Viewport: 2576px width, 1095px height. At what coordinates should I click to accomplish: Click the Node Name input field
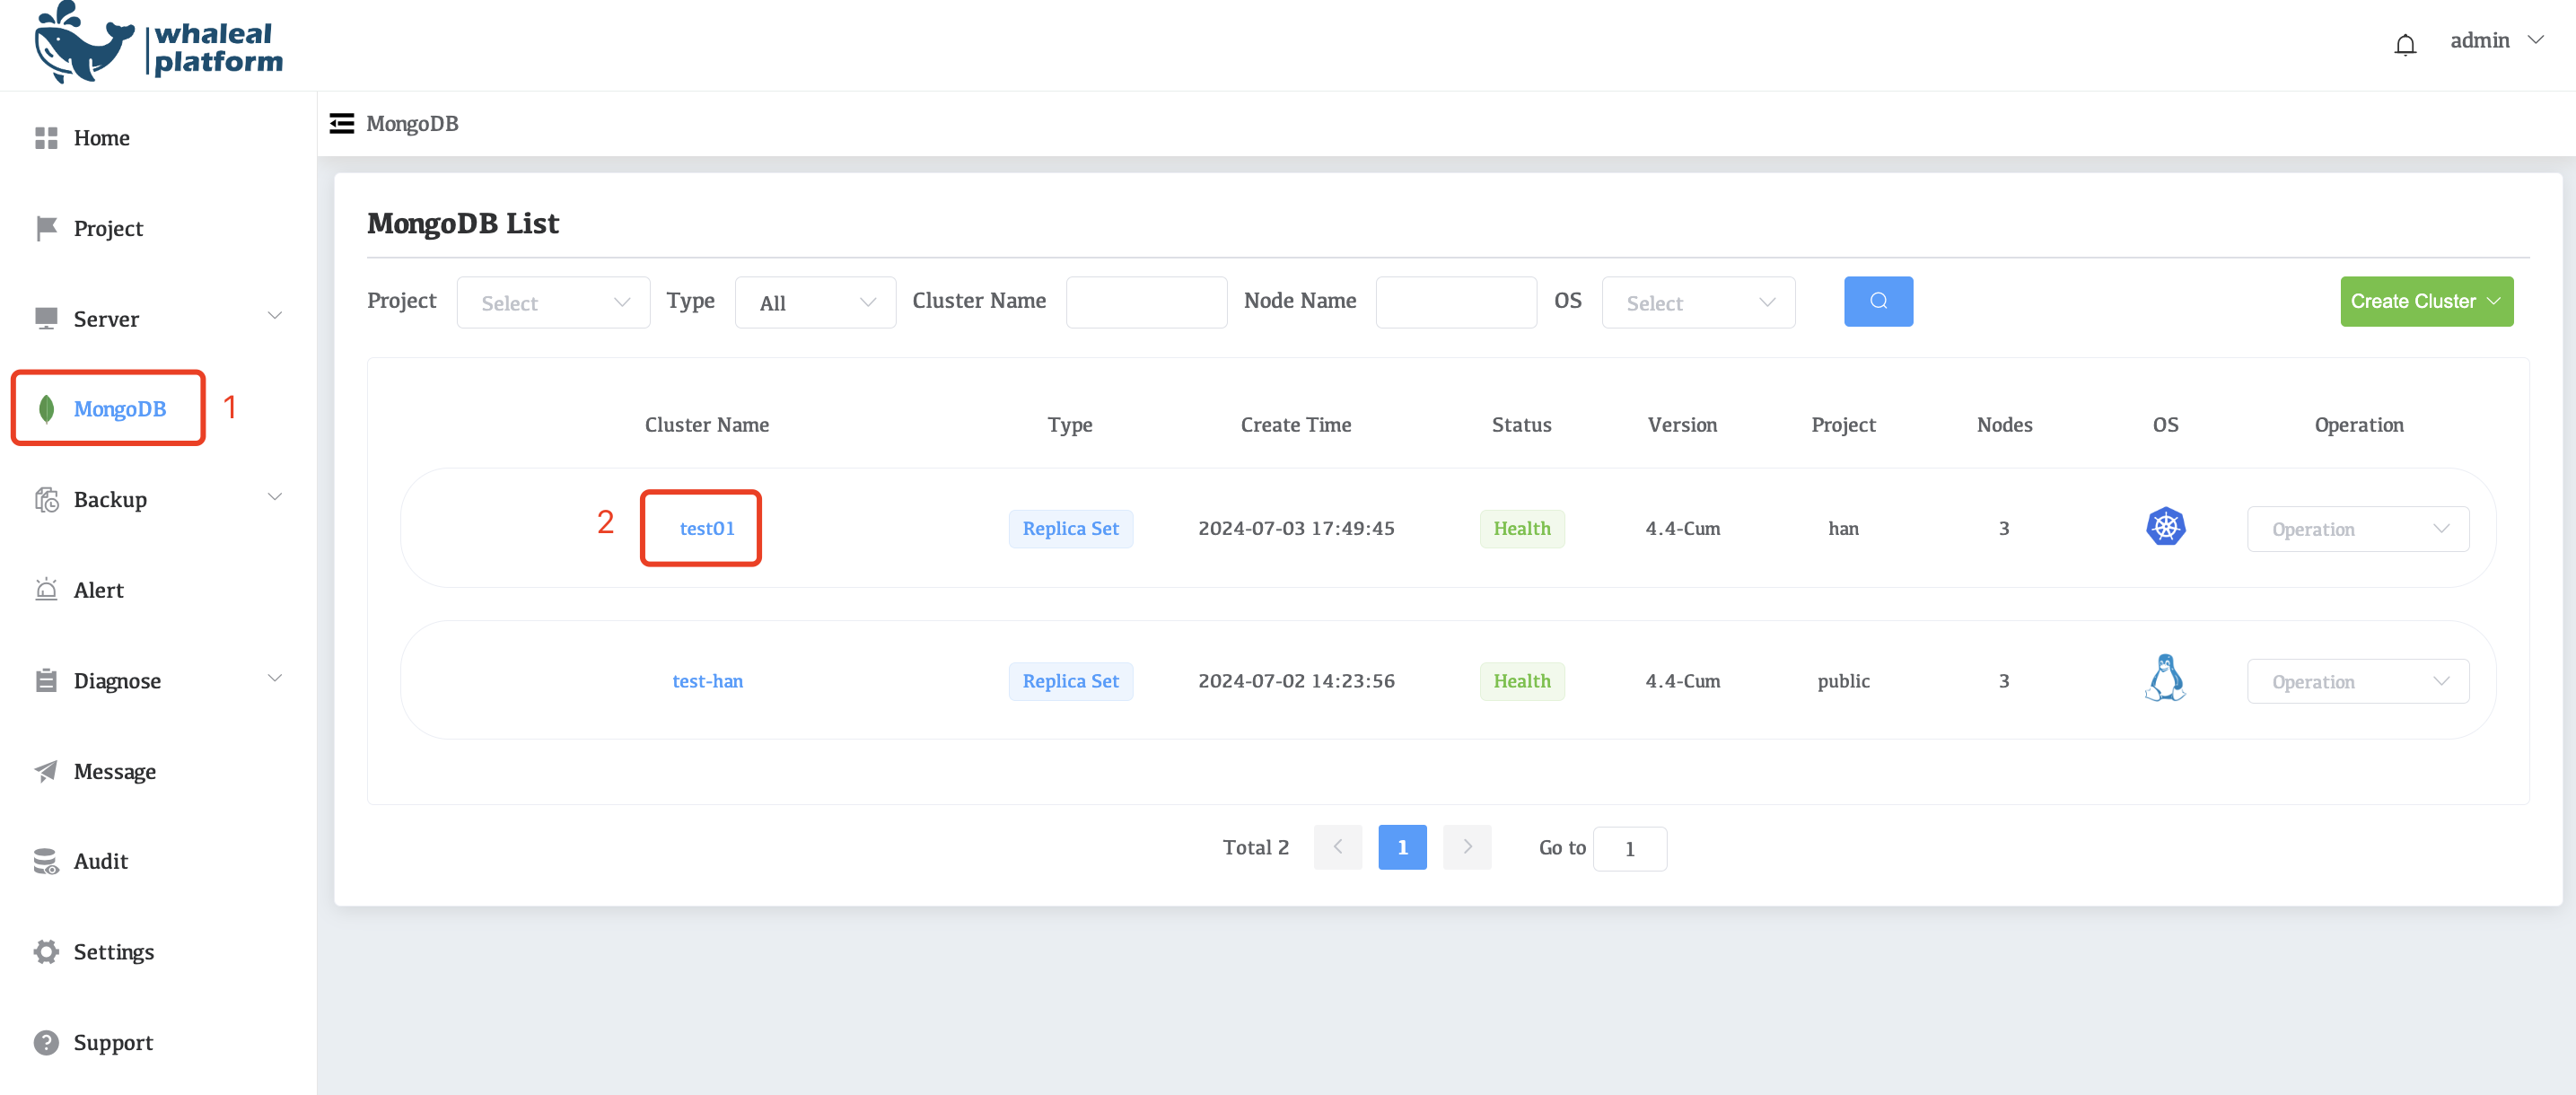coord(1455,301)
